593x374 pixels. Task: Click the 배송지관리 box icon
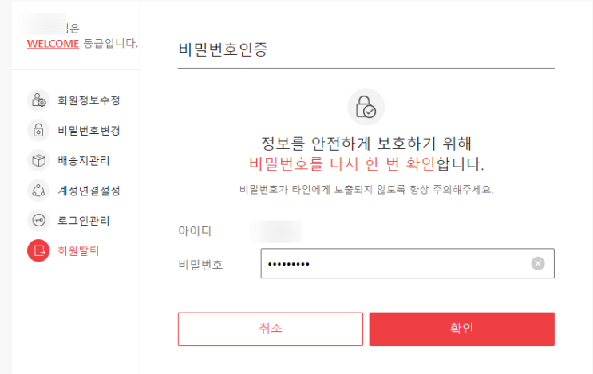pos(38,160)
